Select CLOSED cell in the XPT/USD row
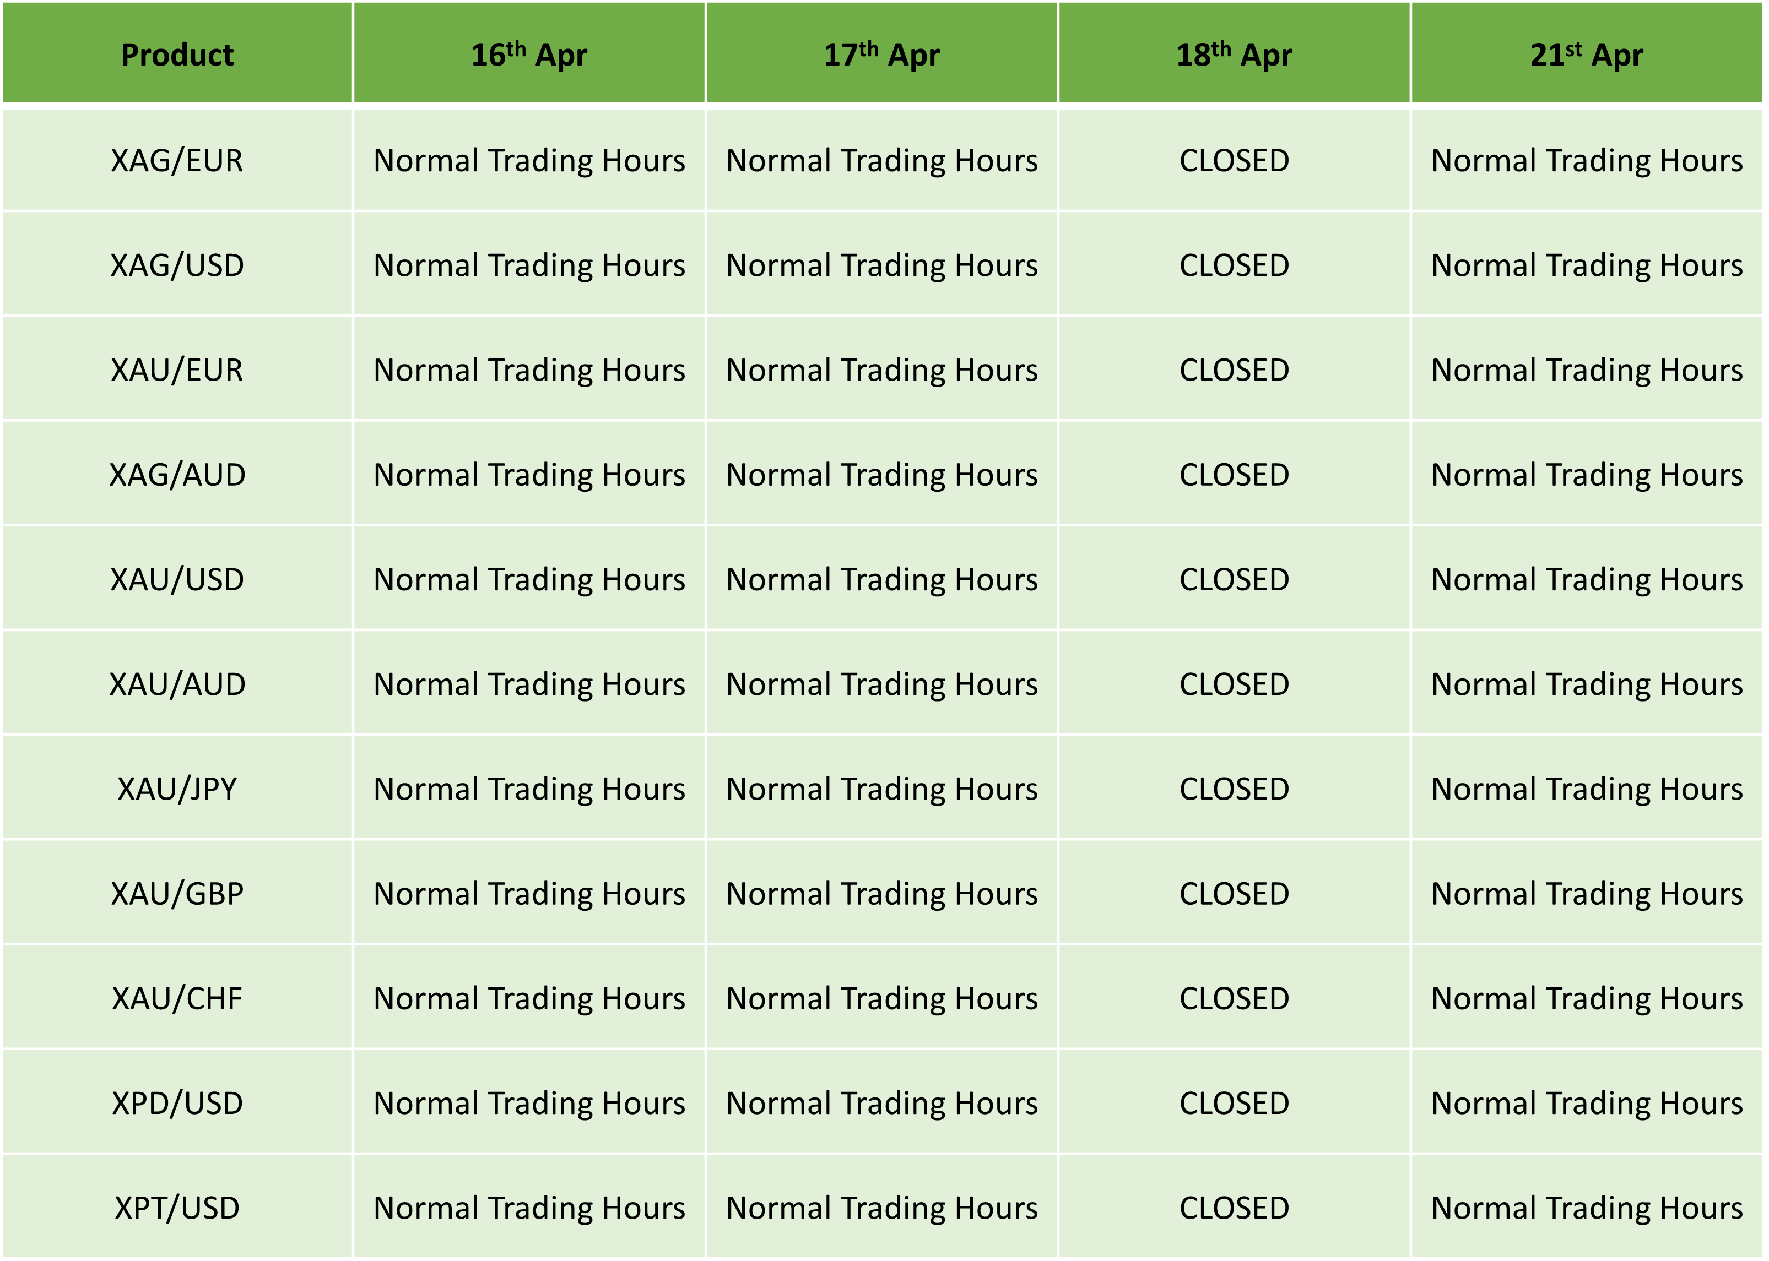This screenshot has height=1261, width=1769. pos(1235,1208)
